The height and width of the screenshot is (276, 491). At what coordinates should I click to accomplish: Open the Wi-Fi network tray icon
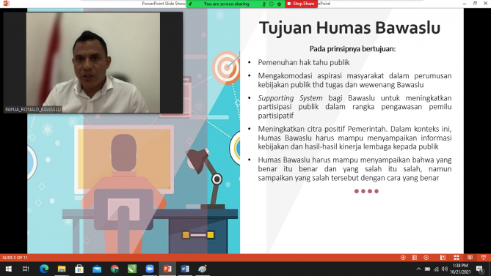(436, 269)
